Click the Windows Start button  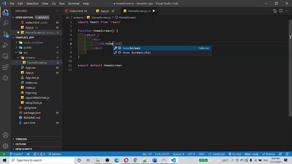5,160
